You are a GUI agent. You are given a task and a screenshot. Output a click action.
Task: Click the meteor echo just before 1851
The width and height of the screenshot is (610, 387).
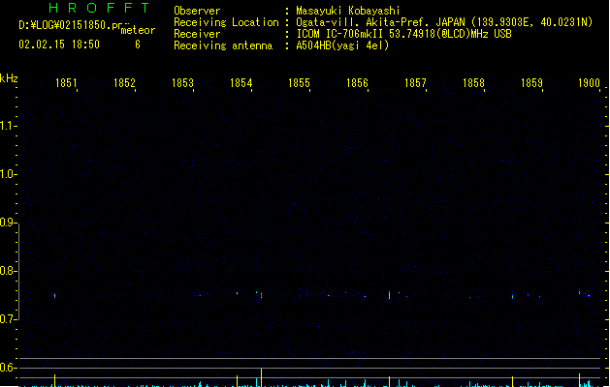(55, 296)
